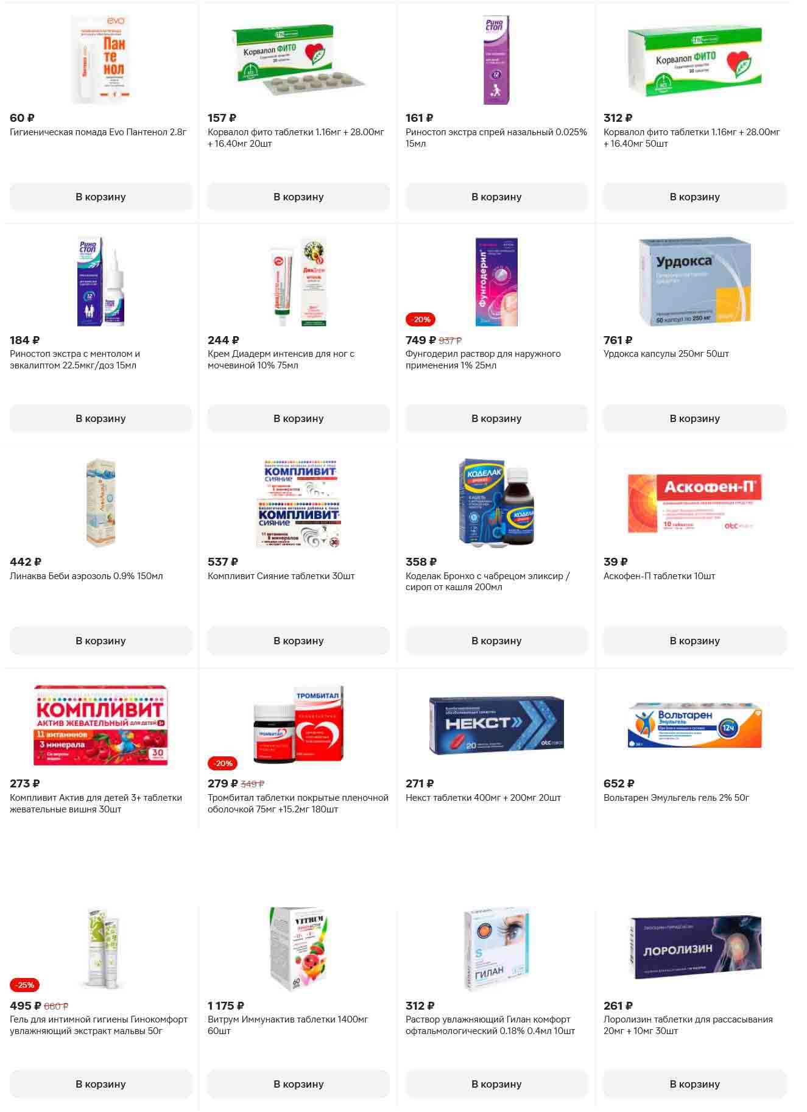Click the -20% badge on Фунгодерил

pos(421,319)
